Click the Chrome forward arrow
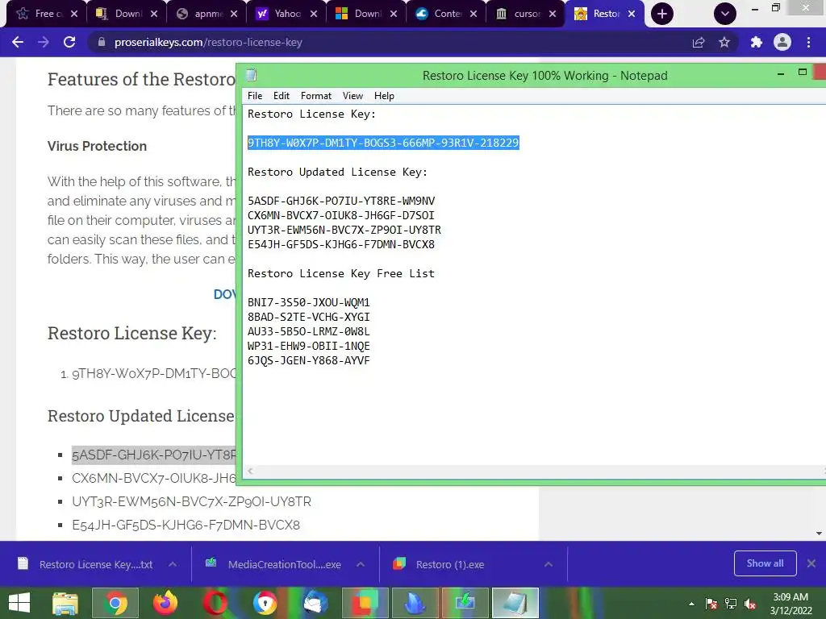The width and height of the screenshot is (826, 619). [x=44, y=43]
